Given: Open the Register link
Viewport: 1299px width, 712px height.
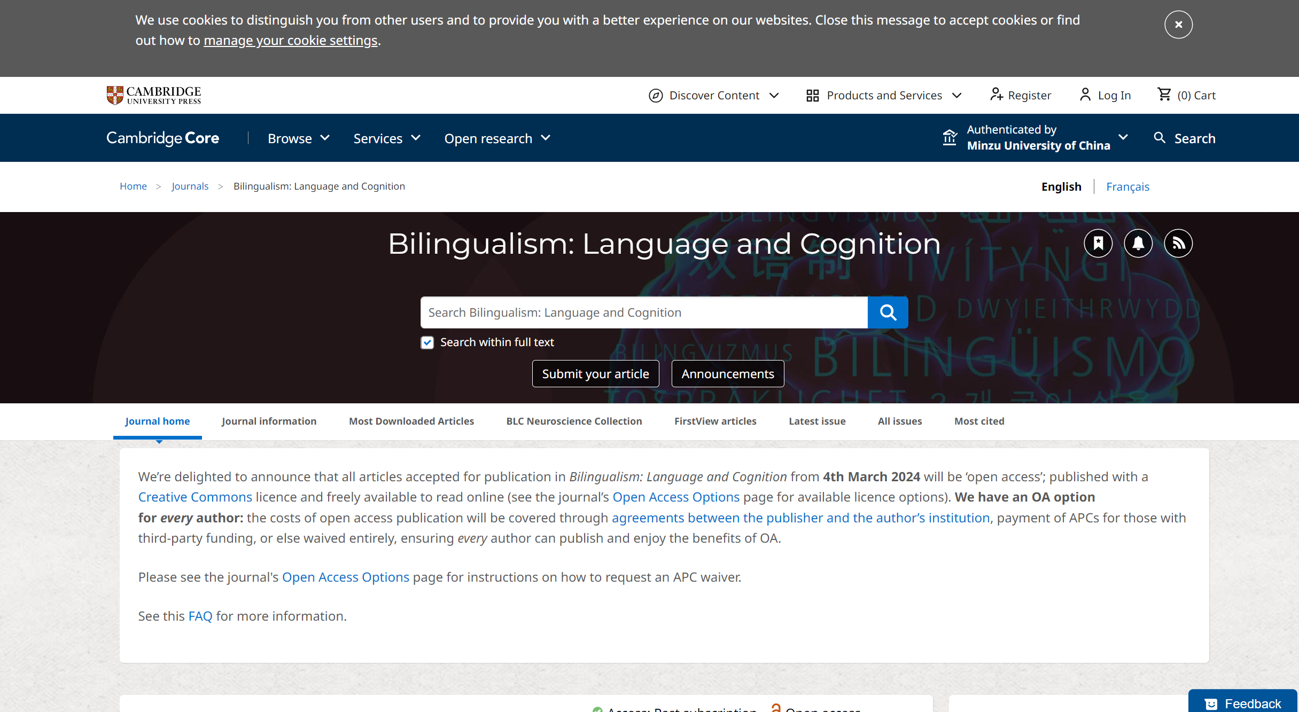Looking at the screenshot, I should tap(1029, 96).
